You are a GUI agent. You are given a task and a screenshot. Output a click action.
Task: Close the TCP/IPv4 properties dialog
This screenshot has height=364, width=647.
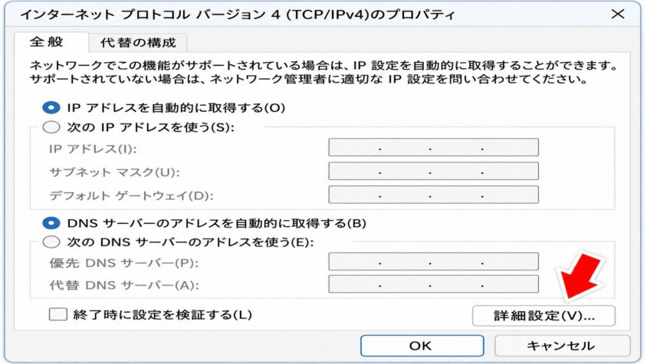pyautogui.click(x=617, y=14)
